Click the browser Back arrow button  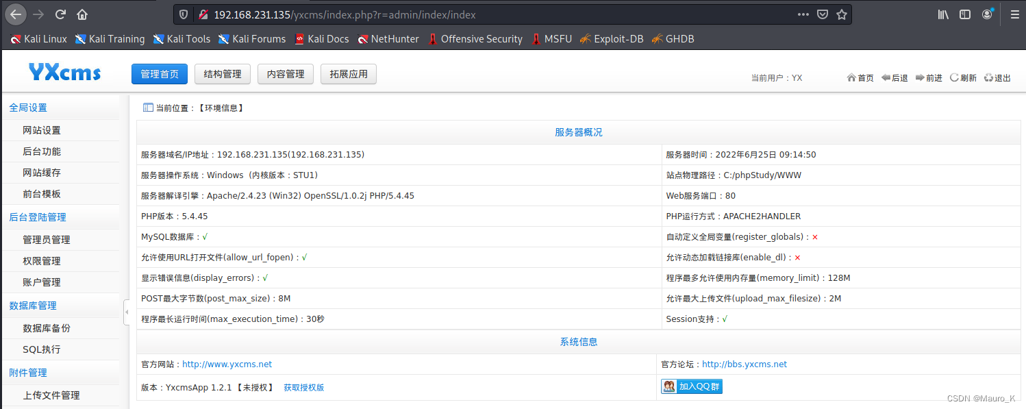16,14
